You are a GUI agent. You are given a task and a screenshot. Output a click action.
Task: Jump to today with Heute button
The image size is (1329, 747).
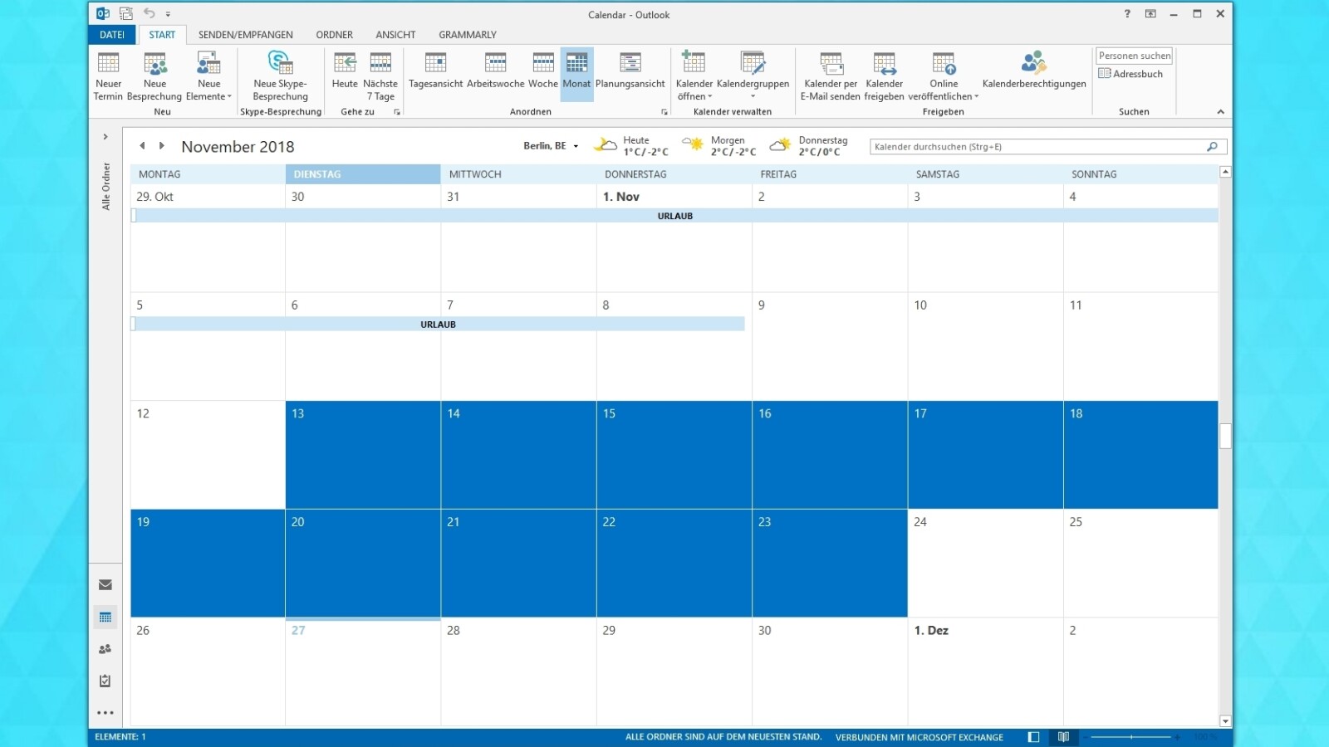click(345, 71)
